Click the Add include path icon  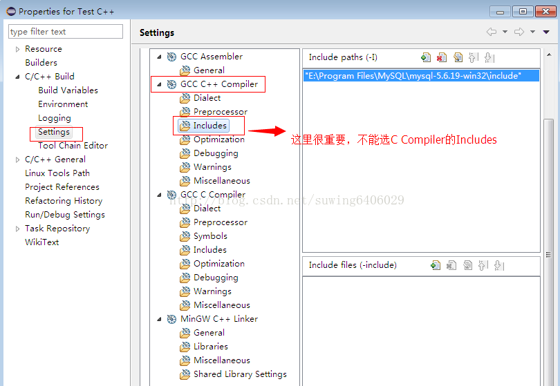click(426, 57)
